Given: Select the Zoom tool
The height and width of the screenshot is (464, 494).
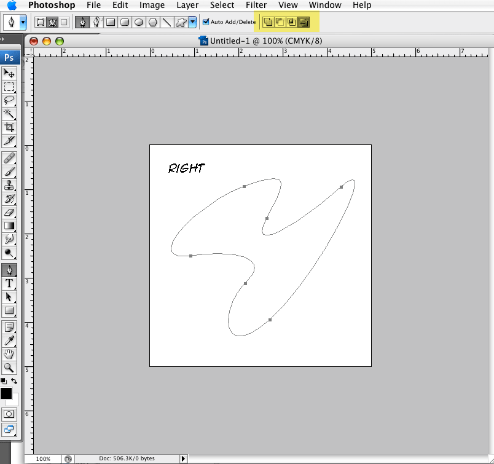Looking at the screenshot, I should [9, 368].
